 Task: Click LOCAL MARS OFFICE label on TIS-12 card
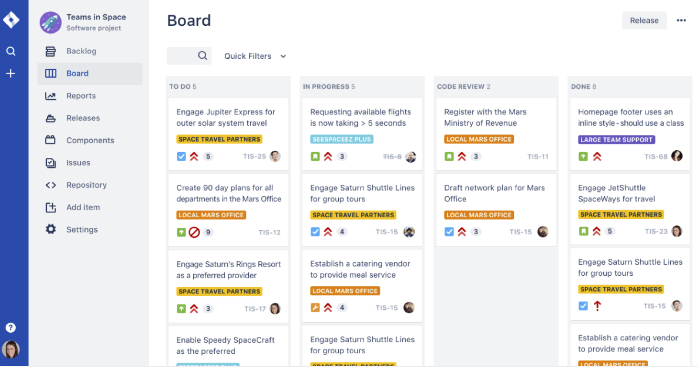point(211,215)
